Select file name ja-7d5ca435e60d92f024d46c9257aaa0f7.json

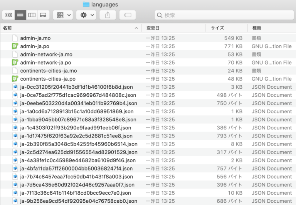pos(77,185)
